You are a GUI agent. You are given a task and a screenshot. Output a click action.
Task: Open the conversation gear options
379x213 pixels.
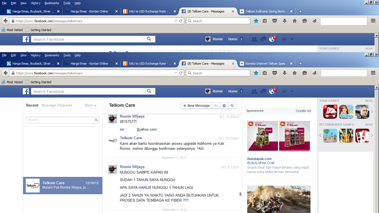click(224, 106)
